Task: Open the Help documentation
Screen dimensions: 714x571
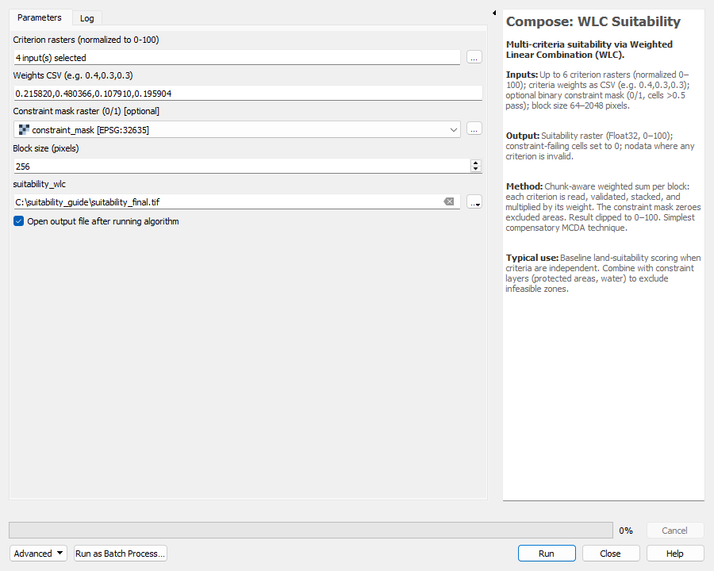Action: click(x=674, y=554)
